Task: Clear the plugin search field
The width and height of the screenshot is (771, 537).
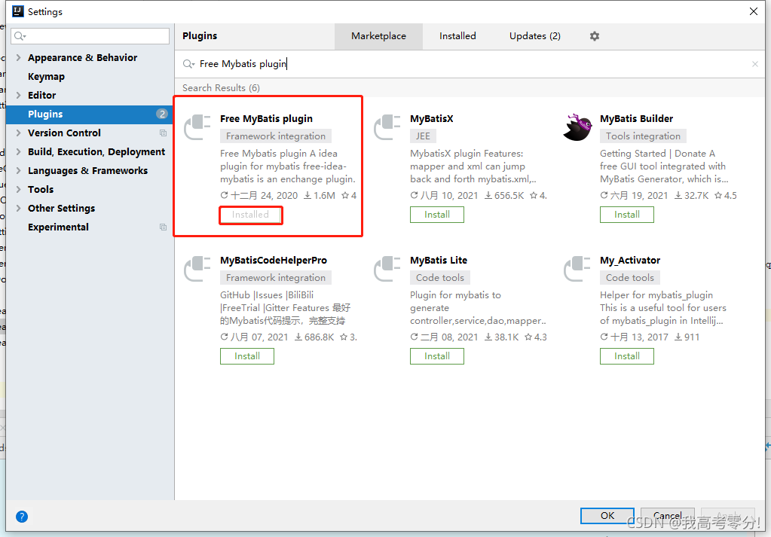Action: 754,64
